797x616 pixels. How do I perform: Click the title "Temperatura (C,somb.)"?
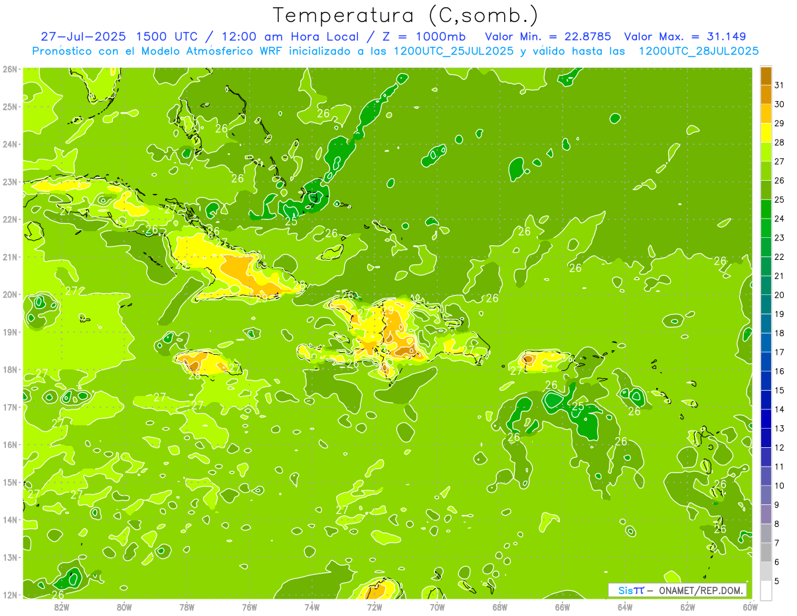click(x=406, y=15)
